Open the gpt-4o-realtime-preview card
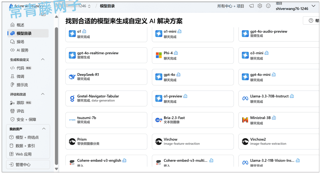The width and height of the screenshot is (321, 174). [106, 55]
